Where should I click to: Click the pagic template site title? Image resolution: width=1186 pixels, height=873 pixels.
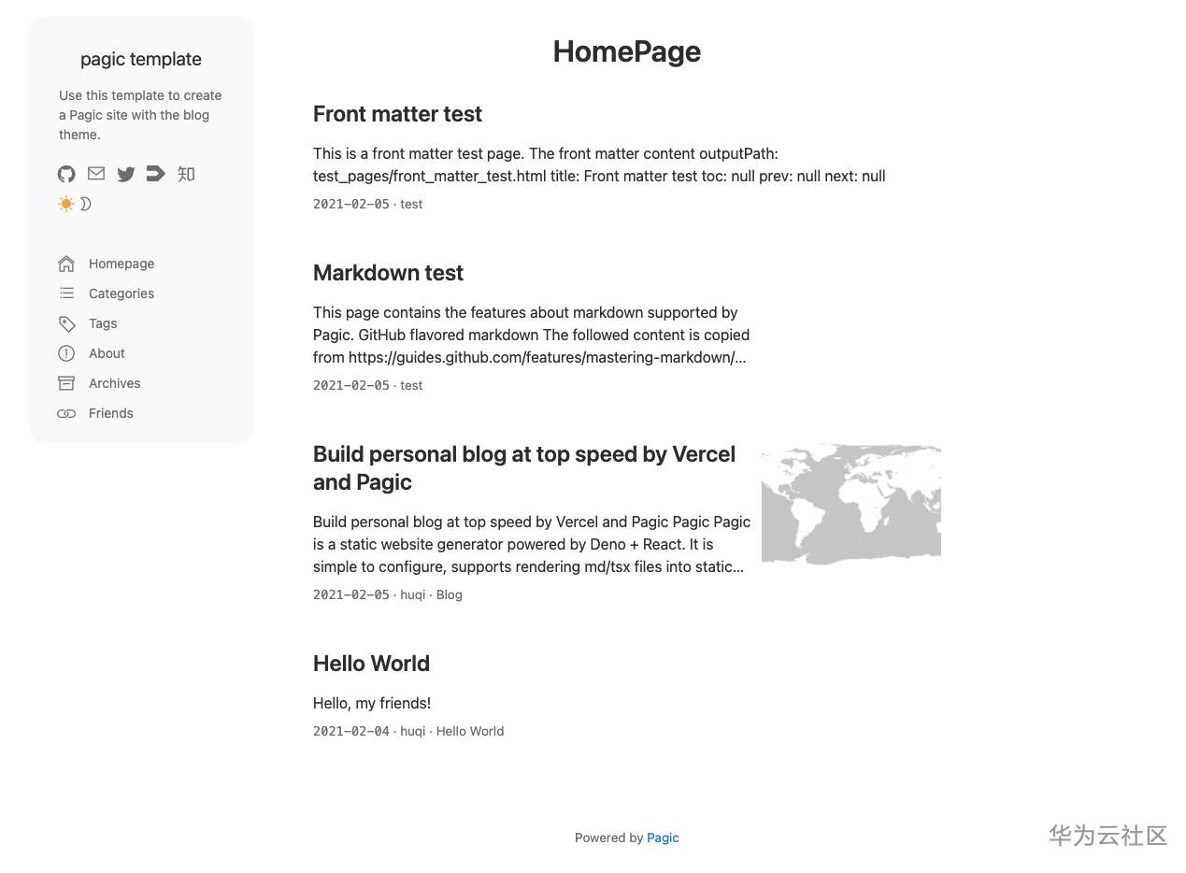click(141, 59)
